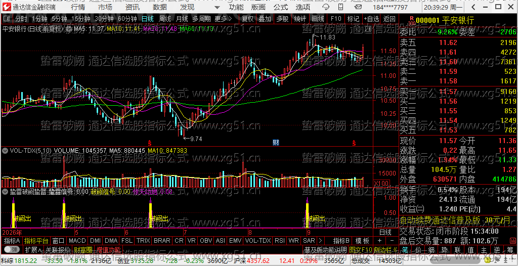Screen dimensions: 518x266
Task: Switch to 指标B tab
Action: (341, 240)
